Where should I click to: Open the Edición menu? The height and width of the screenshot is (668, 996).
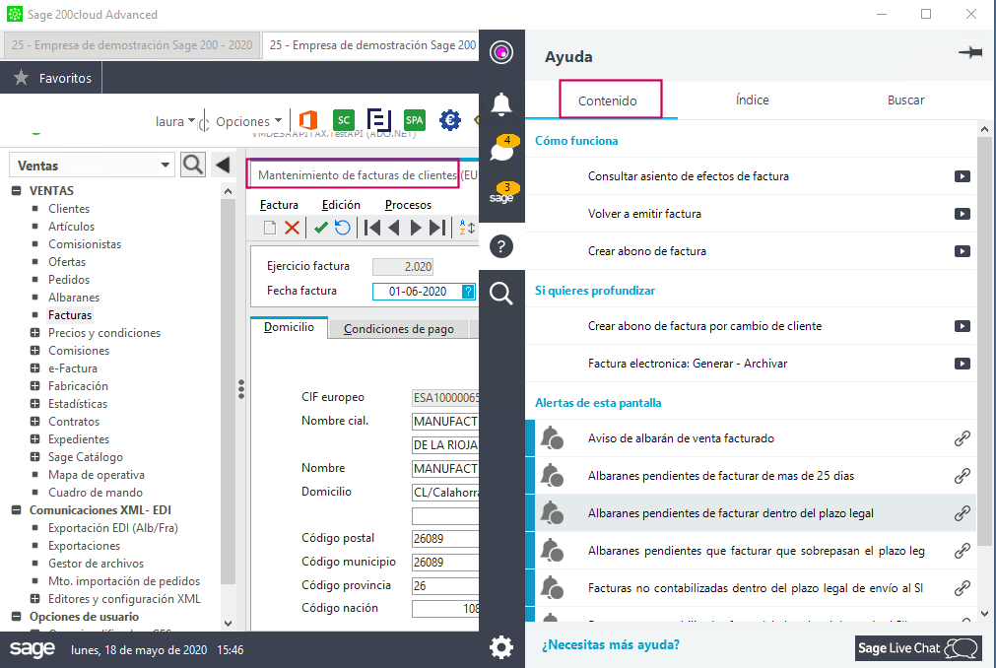[x=341, y=205]
